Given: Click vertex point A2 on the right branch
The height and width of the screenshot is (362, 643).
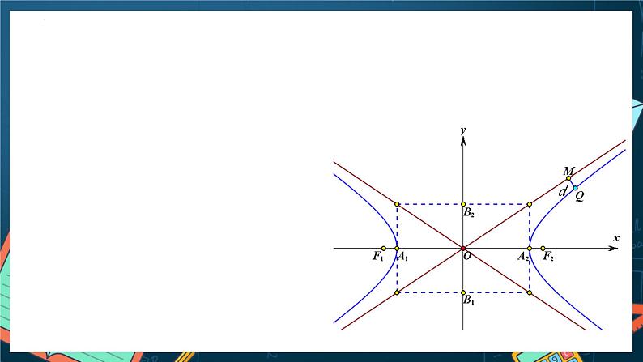Looking at the screenshot, I should pos(530,248).
